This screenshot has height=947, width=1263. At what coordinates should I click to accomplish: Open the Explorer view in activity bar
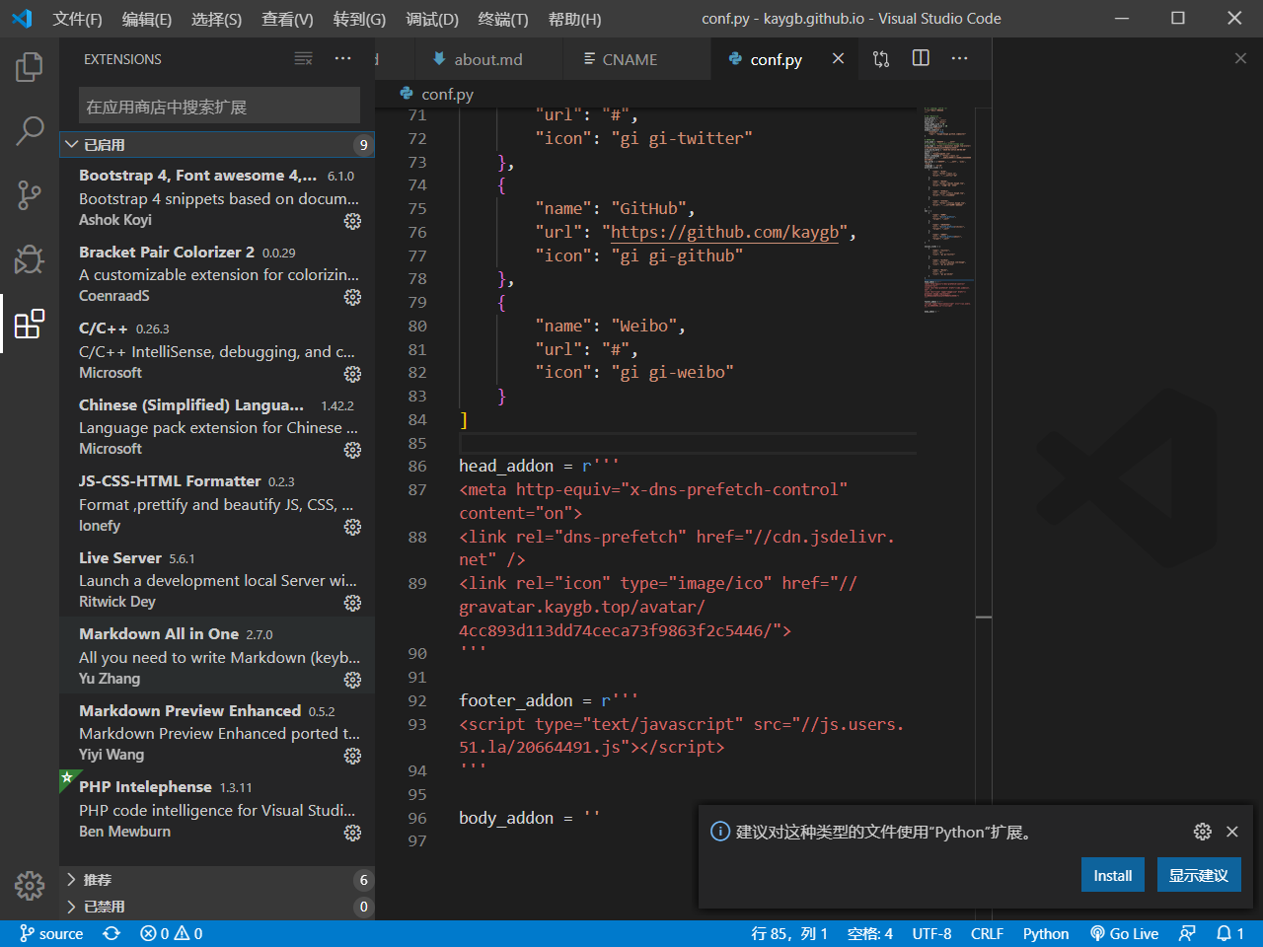pos(29,67)
